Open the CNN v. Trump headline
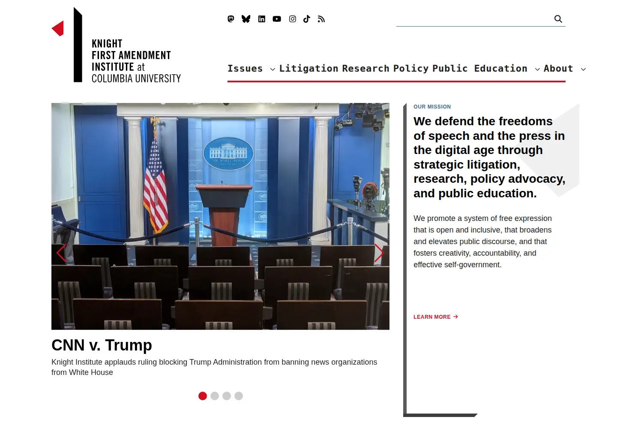 pos(102,345)
